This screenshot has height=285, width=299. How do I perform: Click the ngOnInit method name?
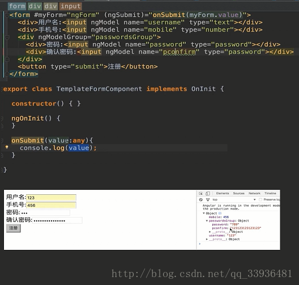(x=28, y=118)
